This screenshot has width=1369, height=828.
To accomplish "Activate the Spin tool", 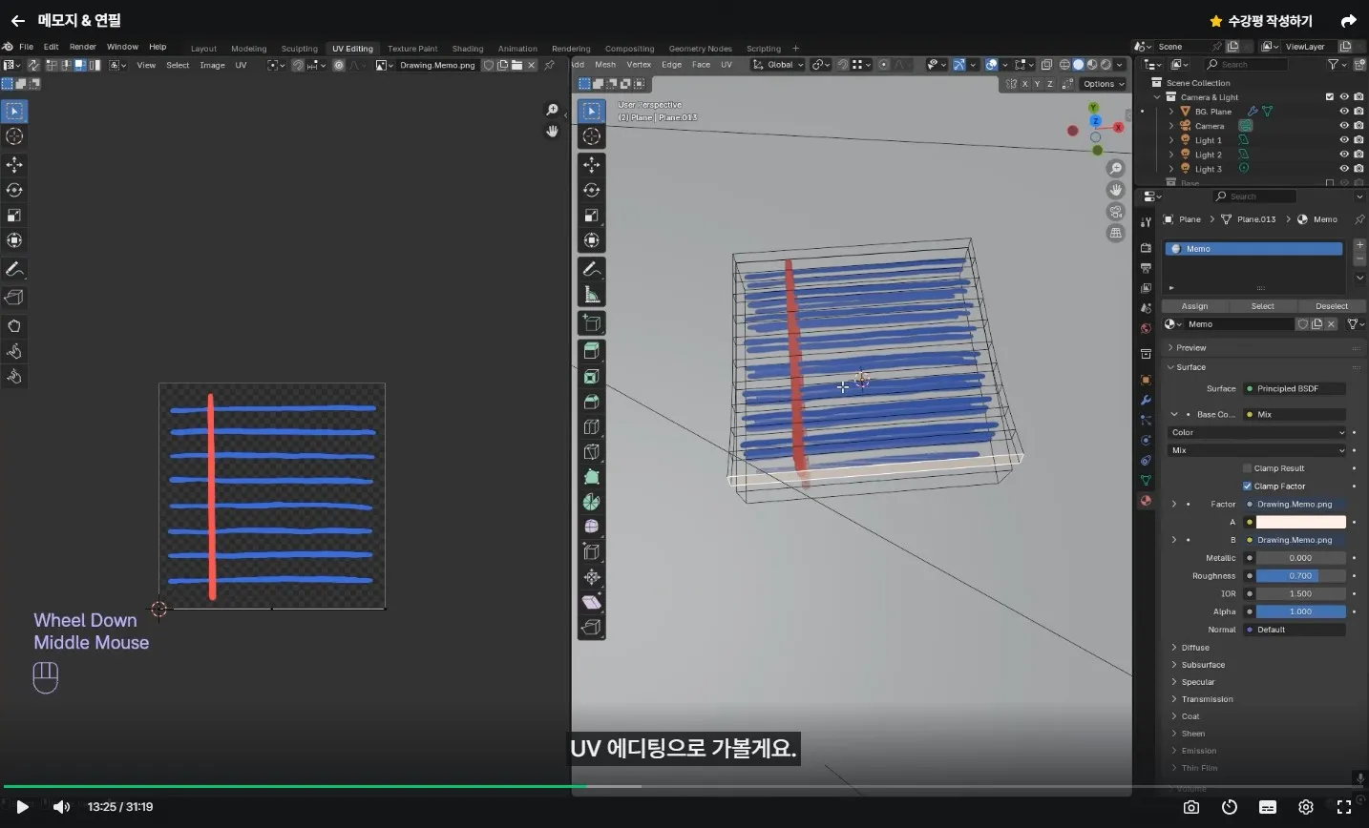I will pos(592,502).
